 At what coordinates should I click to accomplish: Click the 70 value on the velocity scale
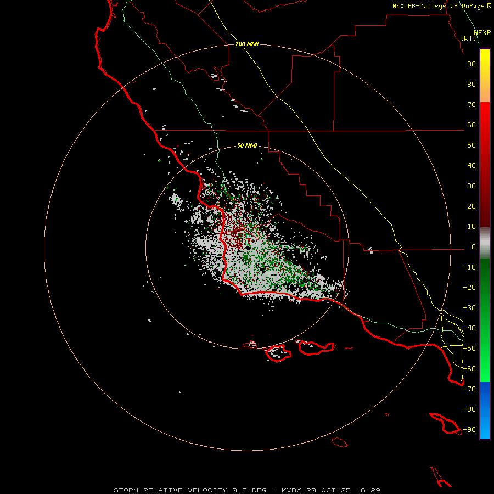point(471,105)
